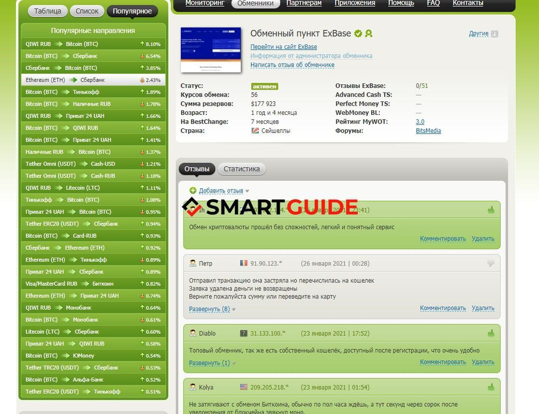The image size is (539, 414).
Task: Open the Партнерам menu item
Action: pyautogui.click(x=304, y=3)
